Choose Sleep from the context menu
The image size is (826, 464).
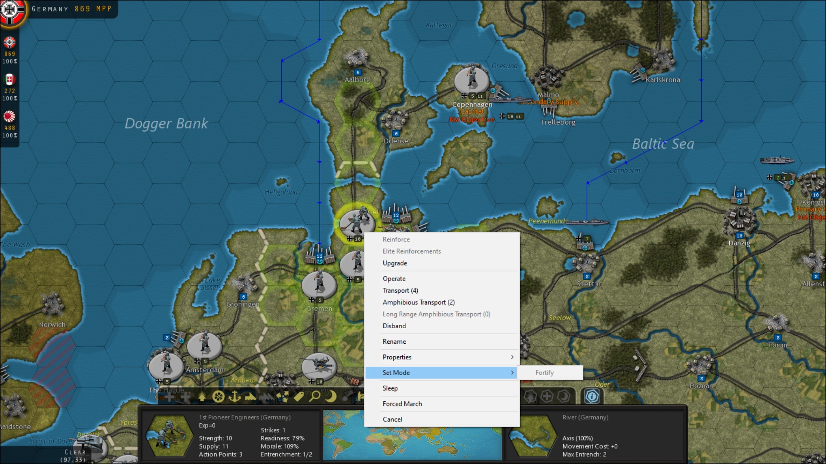point(390,388)
